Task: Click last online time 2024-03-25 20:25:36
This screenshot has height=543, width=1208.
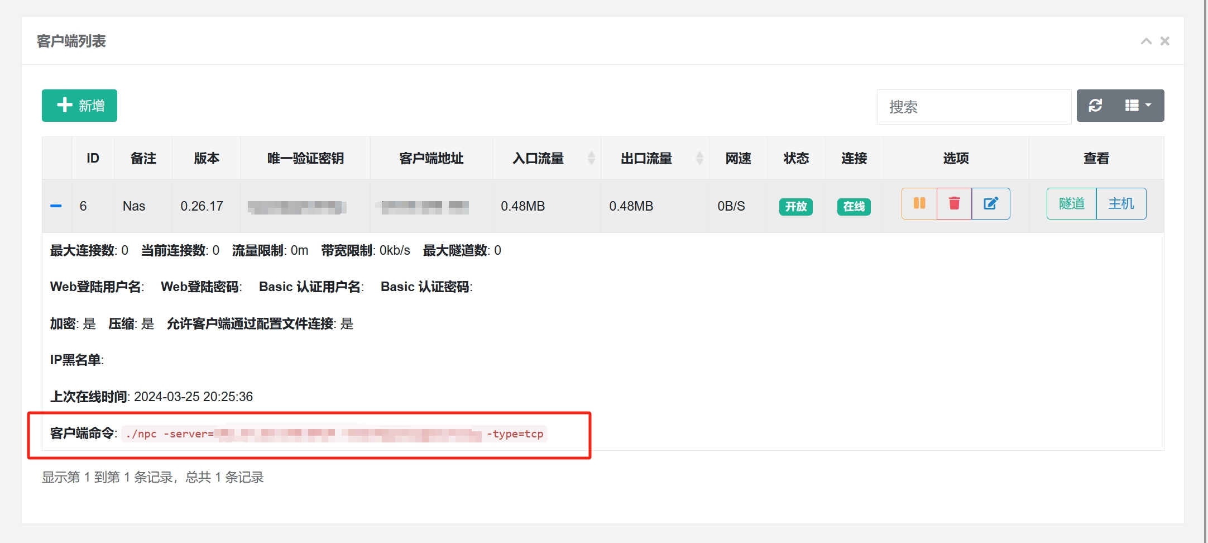Action: coord(193,397)
